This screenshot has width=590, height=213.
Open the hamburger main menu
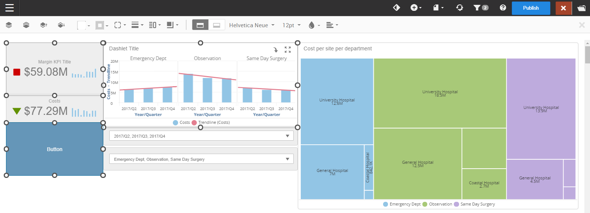[9, 8]
